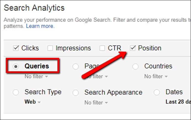
Task: Enable the Impressions checkbox
Action: pyautogui.click(x=50, y=48)
